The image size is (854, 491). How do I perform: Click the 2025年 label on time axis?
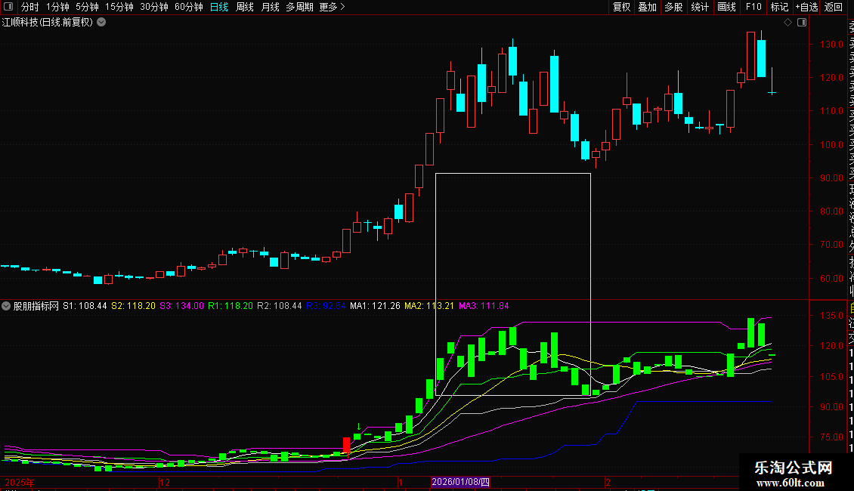(x=20, y=482)
